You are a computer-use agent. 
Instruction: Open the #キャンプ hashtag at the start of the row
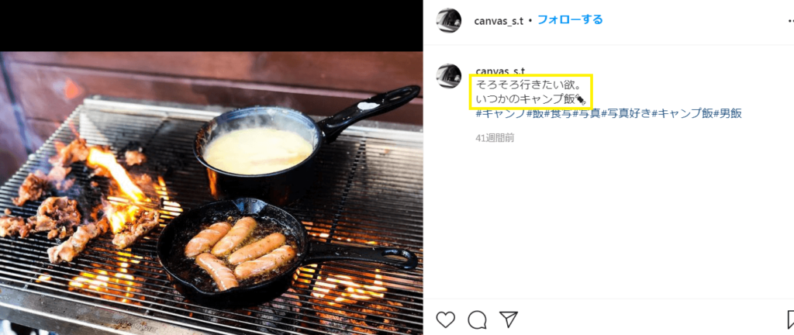pos(502,114)
